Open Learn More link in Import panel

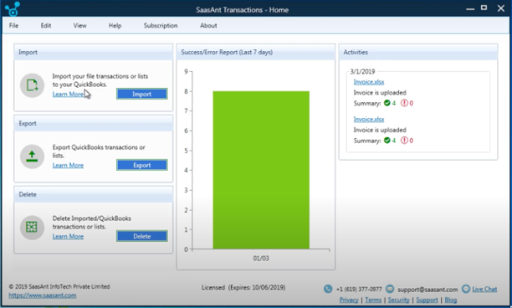68,94
